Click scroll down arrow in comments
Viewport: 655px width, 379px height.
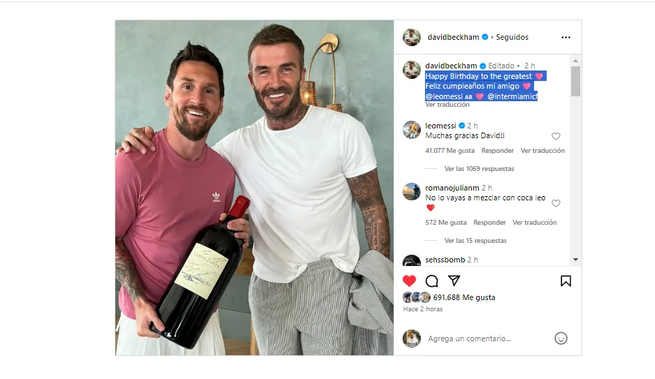(575, 260)
